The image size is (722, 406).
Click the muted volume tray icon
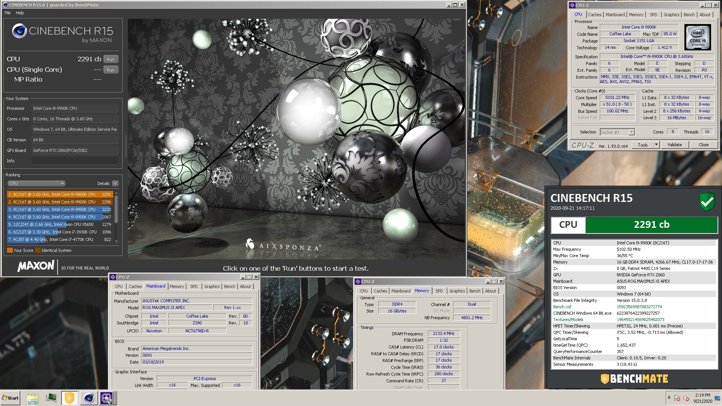tap(686, 398)
